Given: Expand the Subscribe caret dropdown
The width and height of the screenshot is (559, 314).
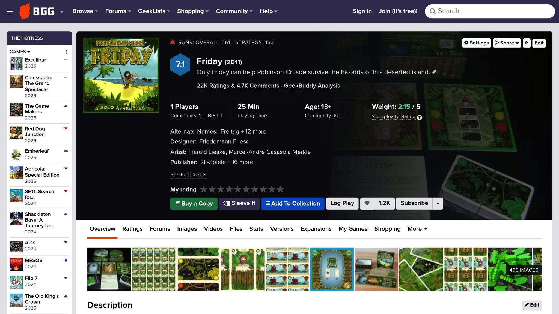Looking at the screenshot, I should coord(438,204).
